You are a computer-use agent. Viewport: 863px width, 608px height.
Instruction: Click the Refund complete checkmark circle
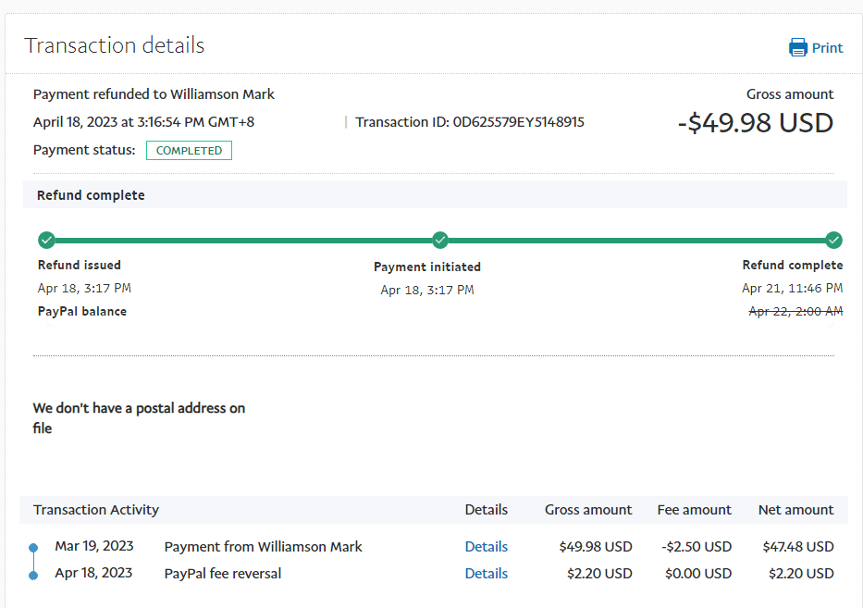[833, 241]
